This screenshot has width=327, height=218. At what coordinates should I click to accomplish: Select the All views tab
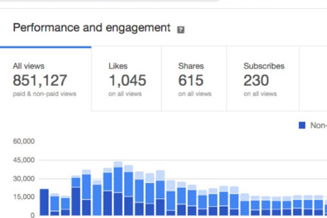45,79
